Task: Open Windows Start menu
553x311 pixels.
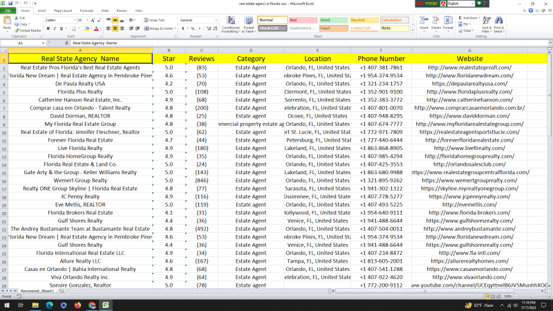Action: 7,305
